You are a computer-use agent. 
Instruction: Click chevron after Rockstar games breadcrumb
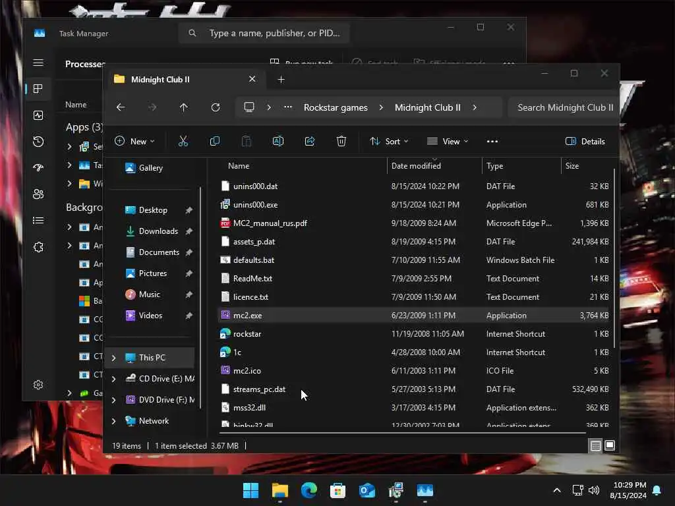pyautogui.click(x=381, y=107)
